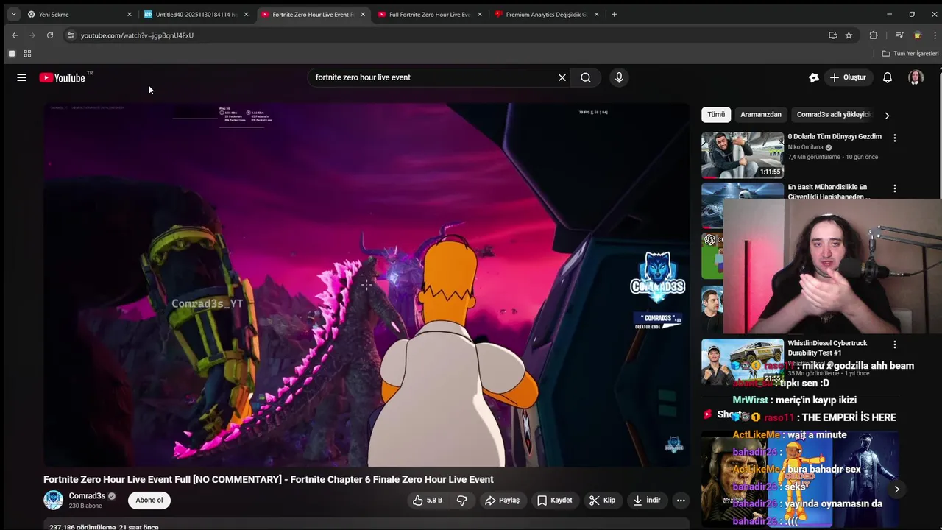The image size is (942, 530).
Task: Reload the page
Action: (50, 35)
